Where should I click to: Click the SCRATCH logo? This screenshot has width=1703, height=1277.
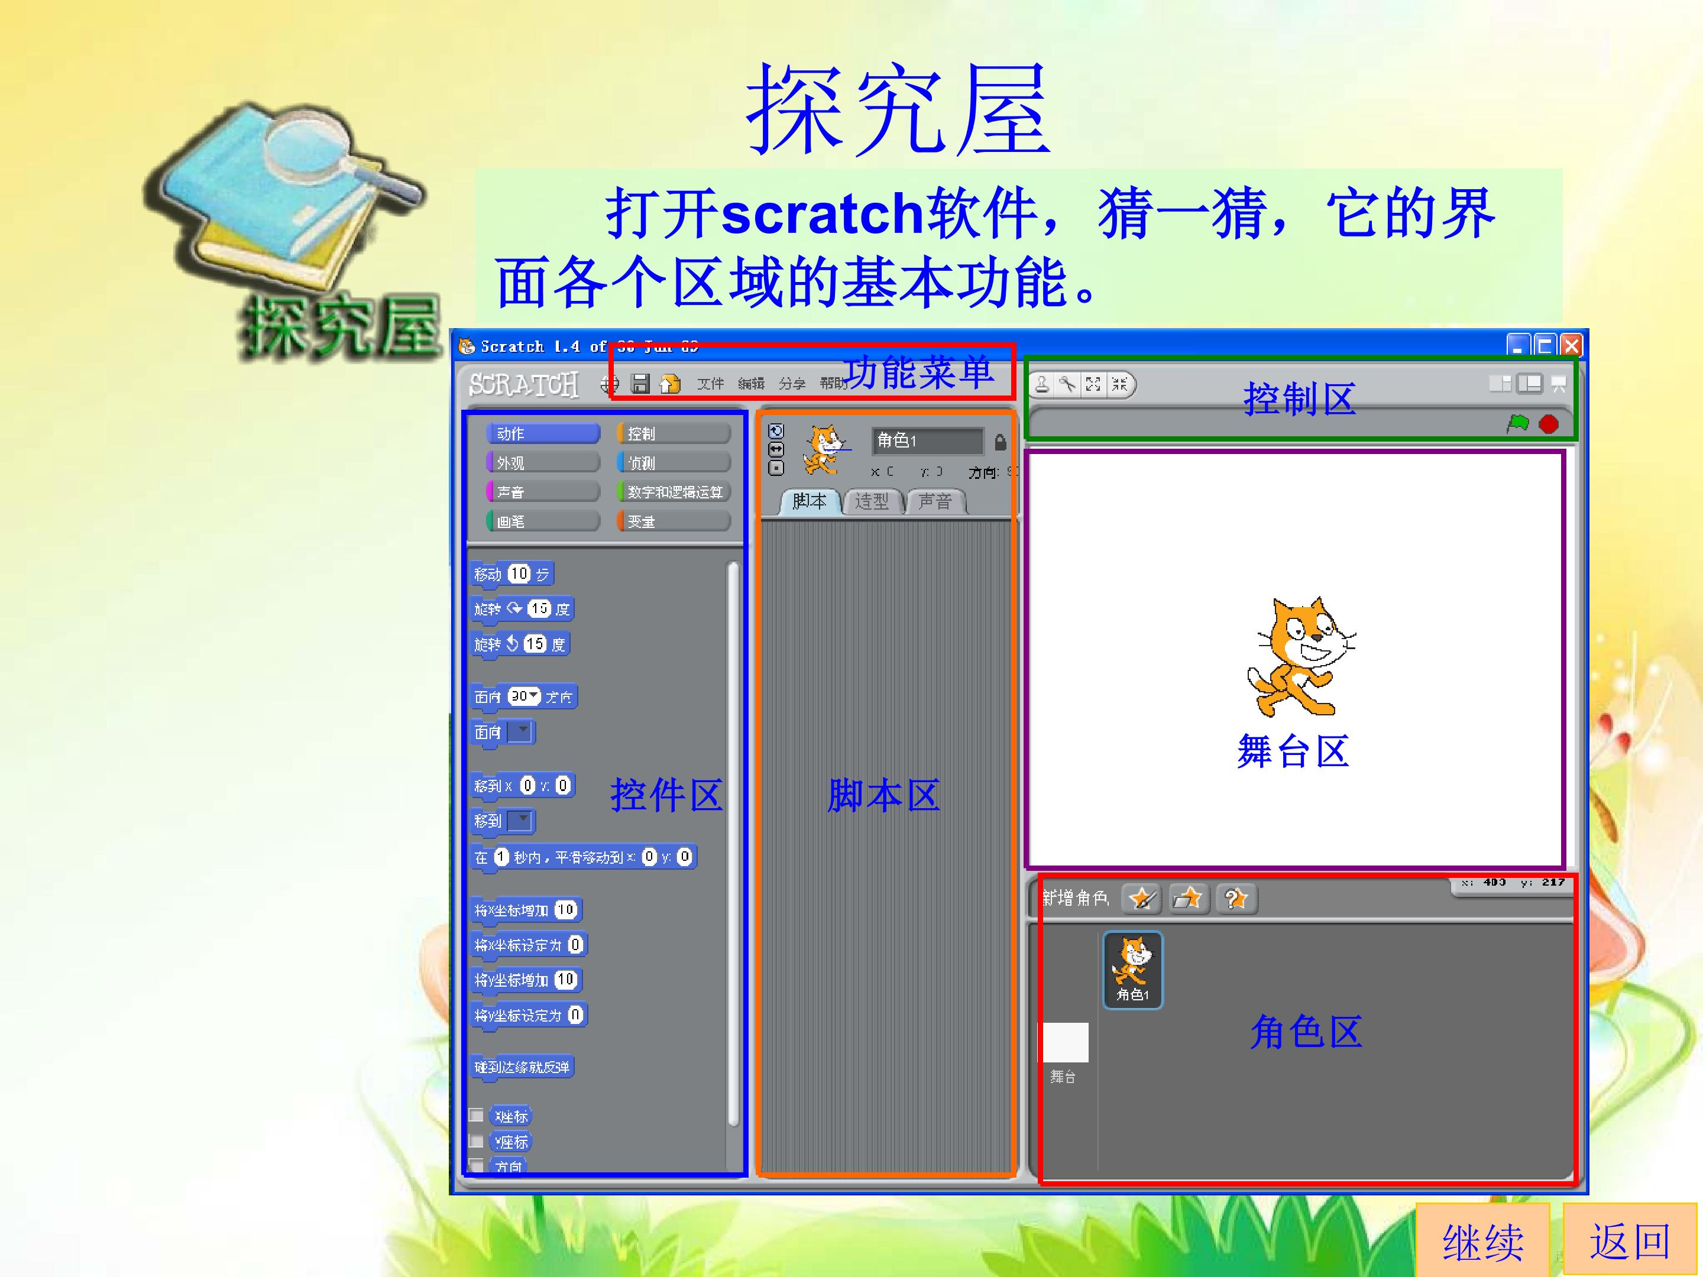click(x=523, y=384)
